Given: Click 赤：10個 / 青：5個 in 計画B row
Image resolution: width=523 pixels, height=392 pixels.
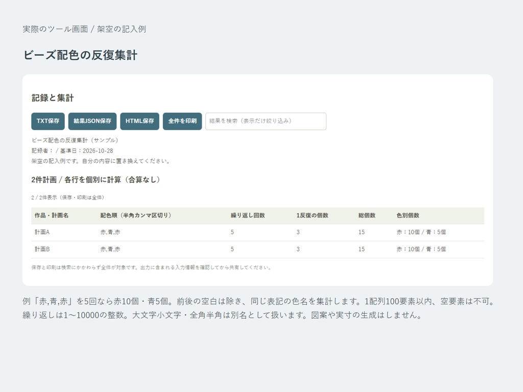Looking at the screenshot, I should point(421,249).
